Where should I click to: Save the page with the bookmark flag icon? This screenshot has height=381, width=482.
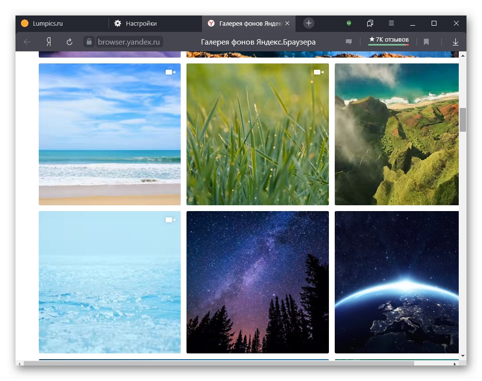pyautogui.click(x=426, y=42)
